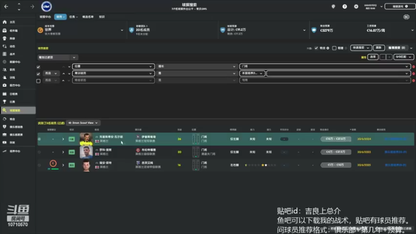Click the lightbulb hint icon in the top bar
Screen dimensions: 416x234
(333, 6)
